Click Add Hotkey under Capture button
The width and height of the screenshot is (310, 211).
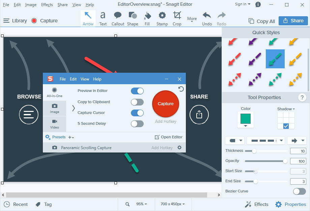(x=166, y=121)
